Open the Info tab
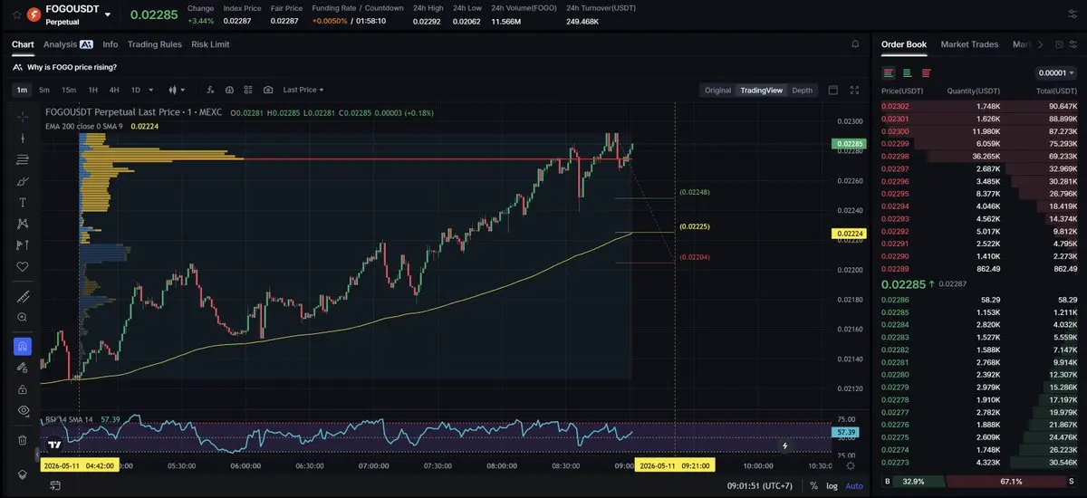Screen dimensions: 1087x498 [111, 44]
